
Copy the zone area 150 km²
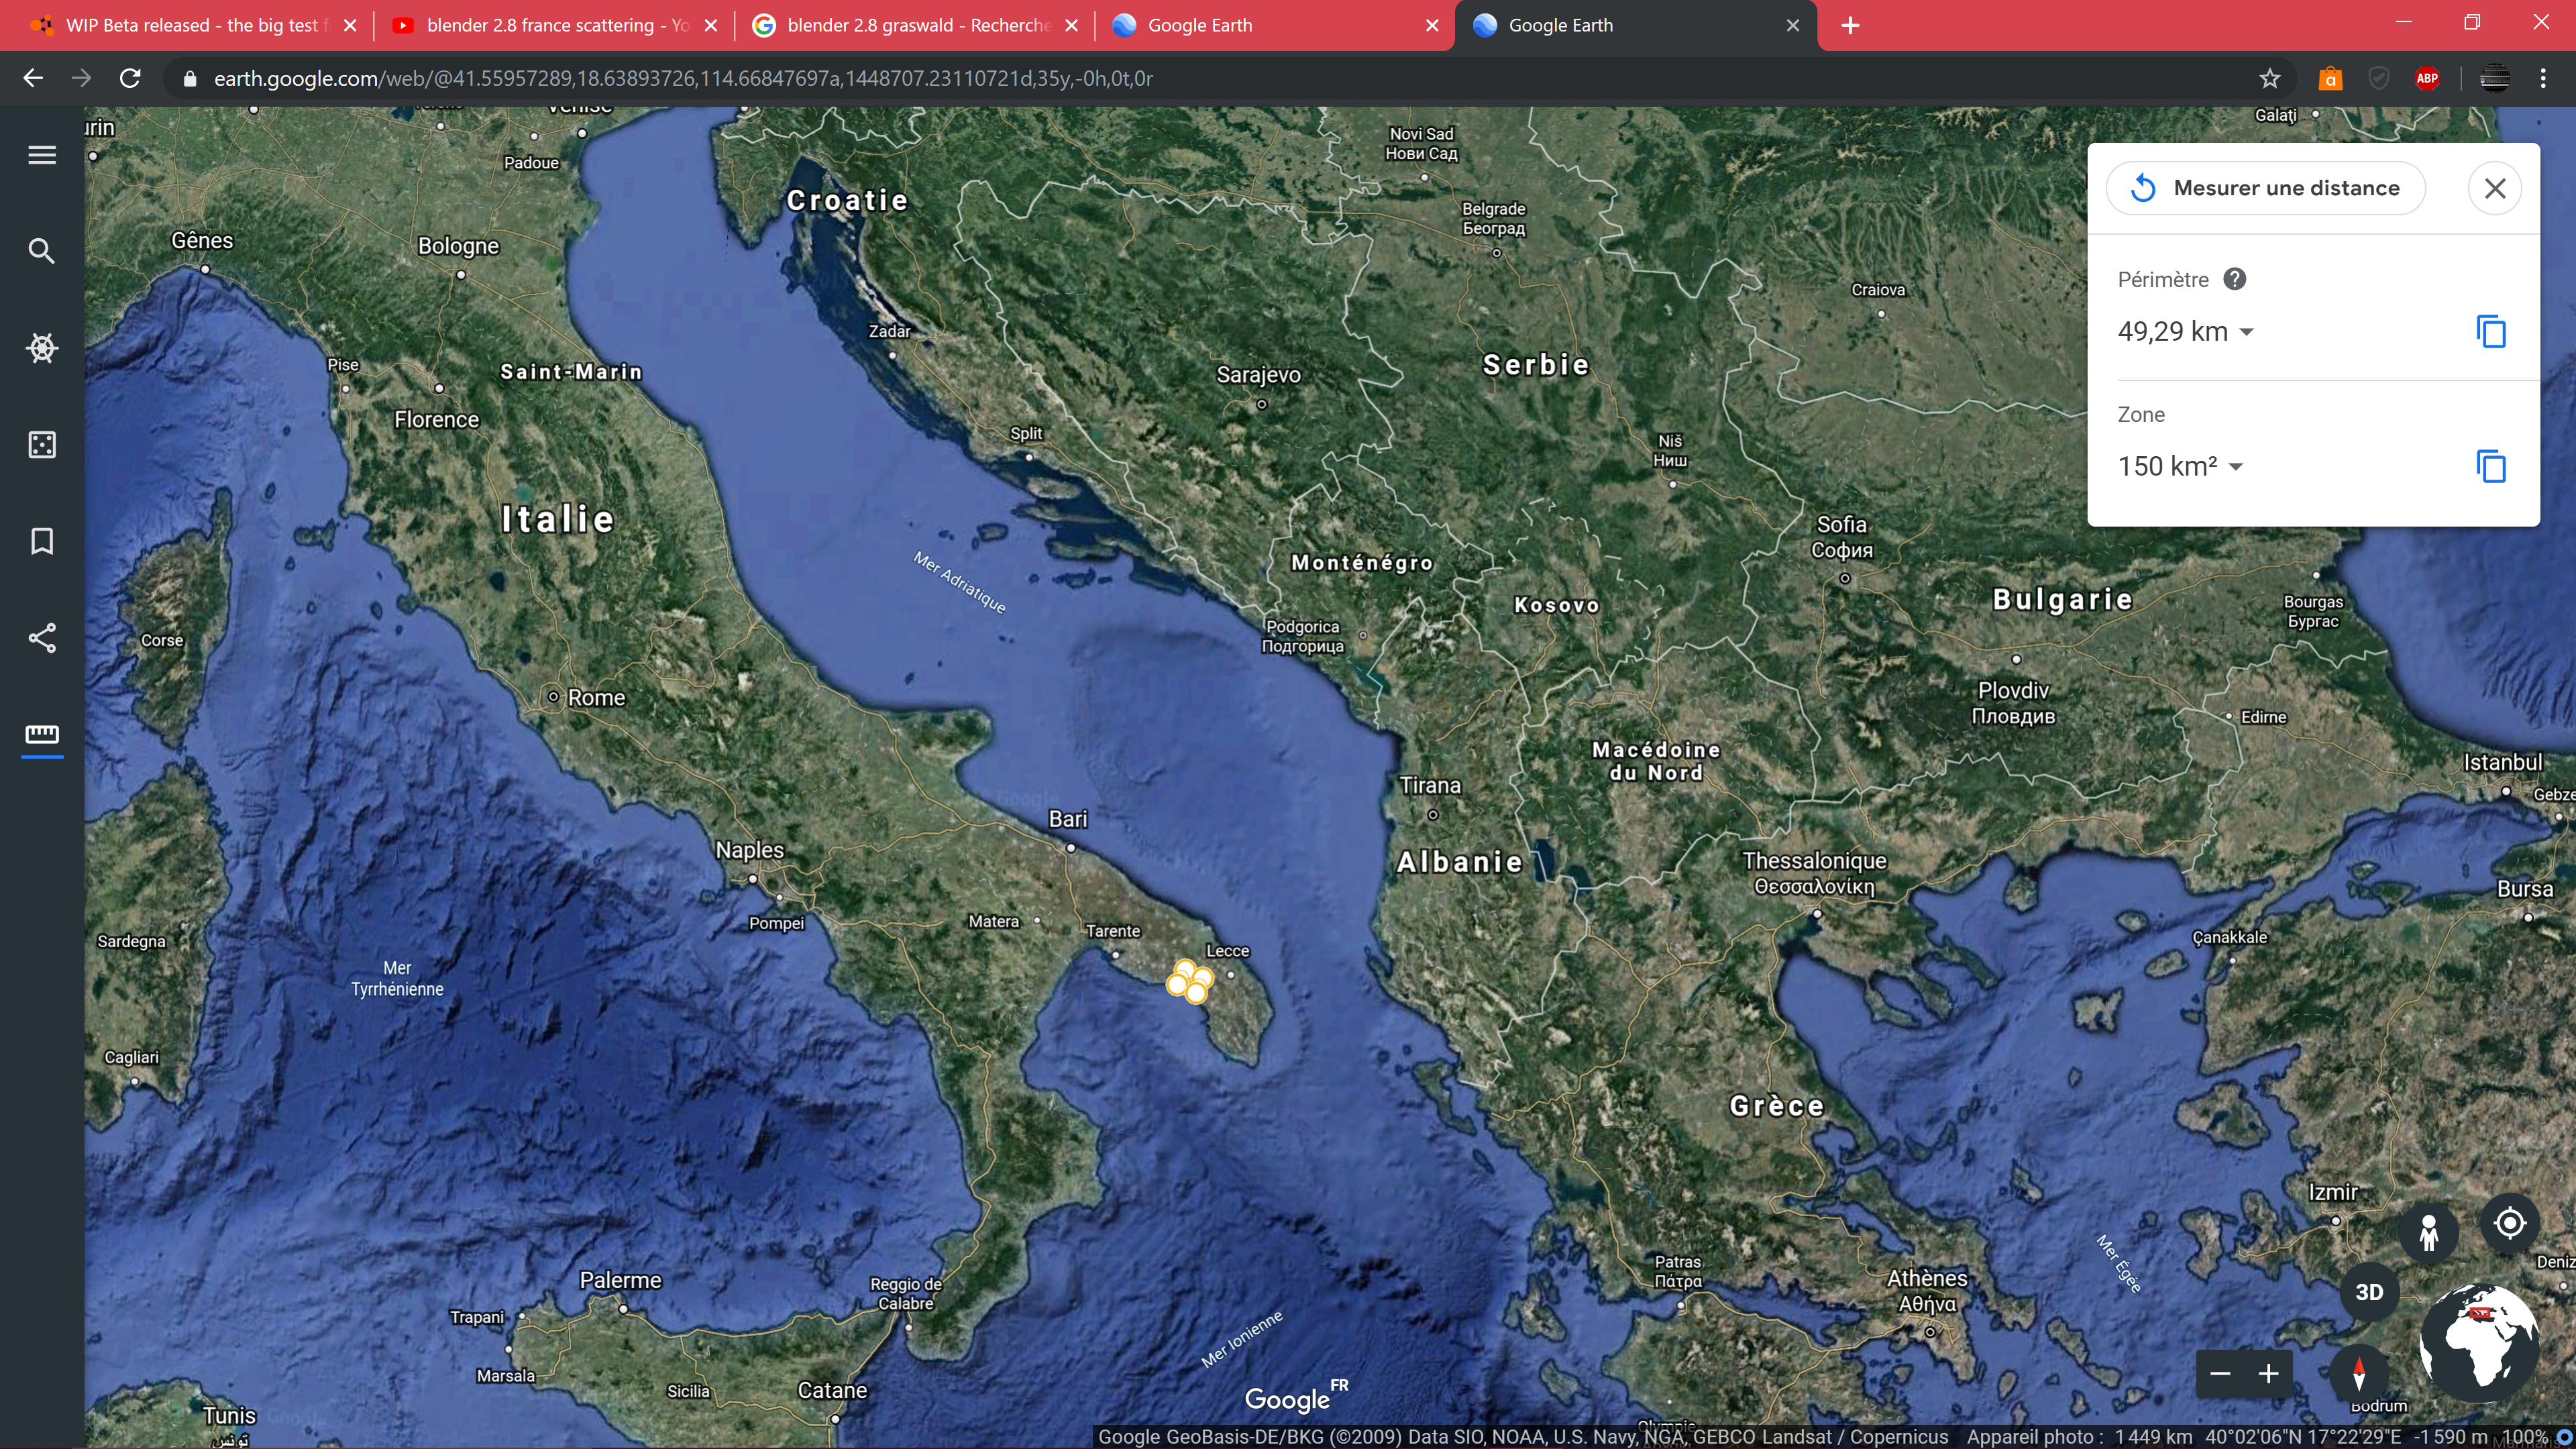point(2491,466)
